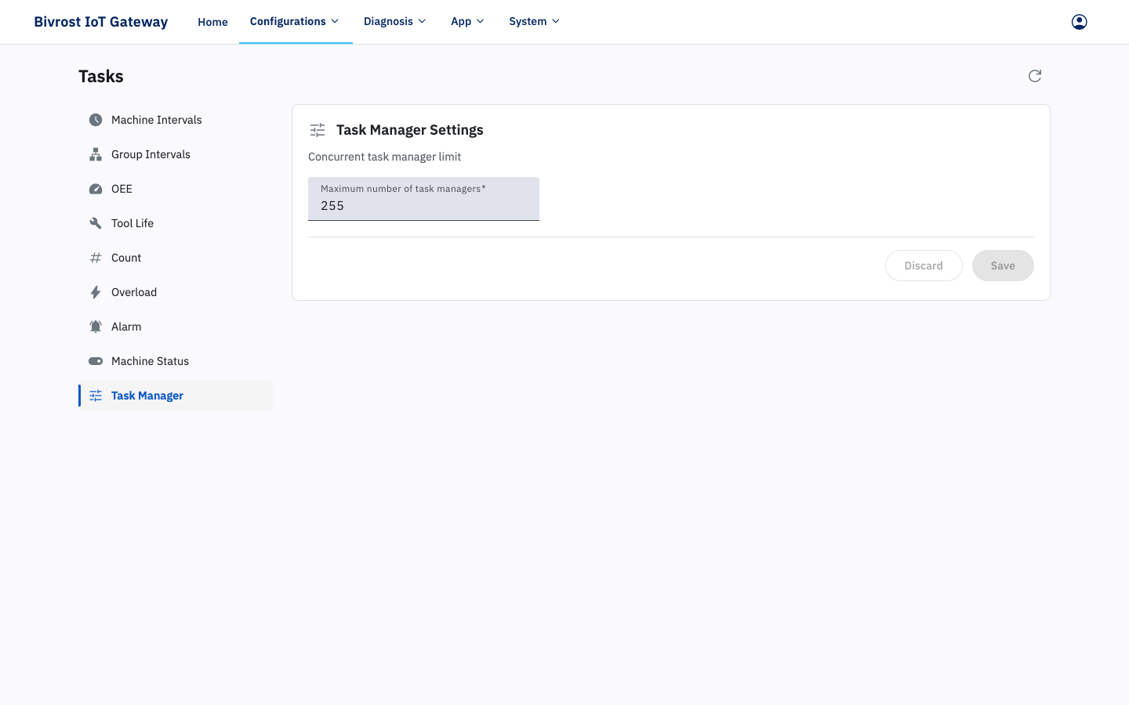
Task: Expand the Configurations dropdown chevron
Action: coord(335,21)
